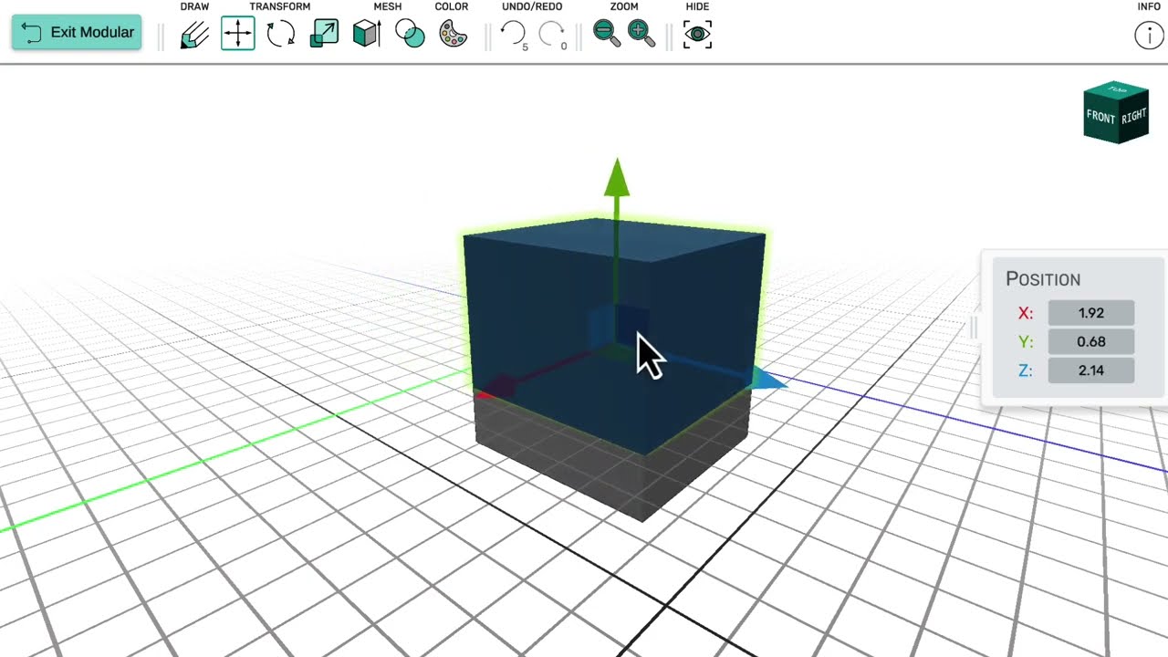Zoom out of the scene
This screenshot has height=657, width=1168.
tap(606, 34)
